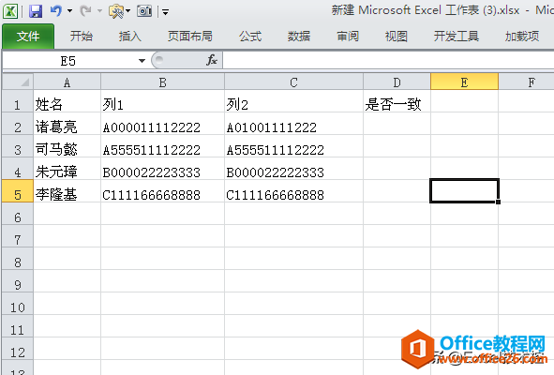Select highlighted column E header
The height and width of the screenshot is (375, 554).
pyautogui.click(x=464, y=82)
